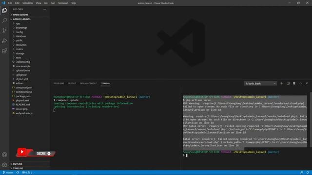The image size is (312, 175).
Task: Close the terminal panel
Action: coord(307,83)
